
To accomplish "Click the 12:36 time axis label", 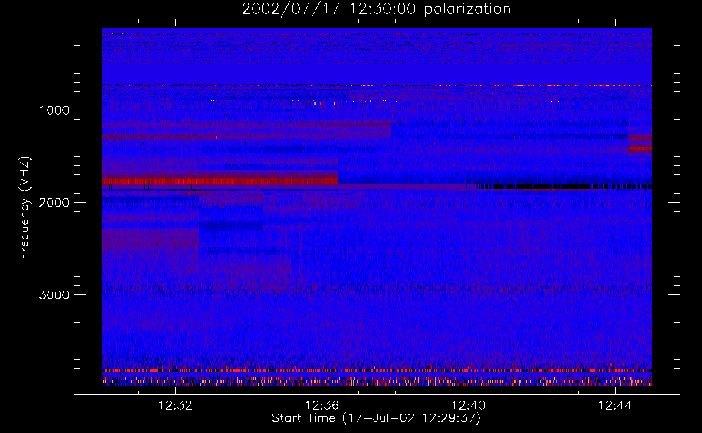I will coord(322,406).
